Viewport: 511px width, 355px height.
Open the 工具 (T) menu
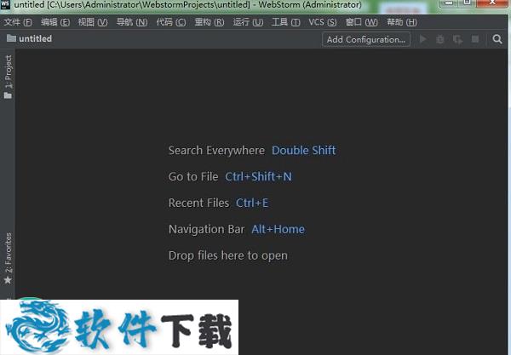click(x=286, y=22)
